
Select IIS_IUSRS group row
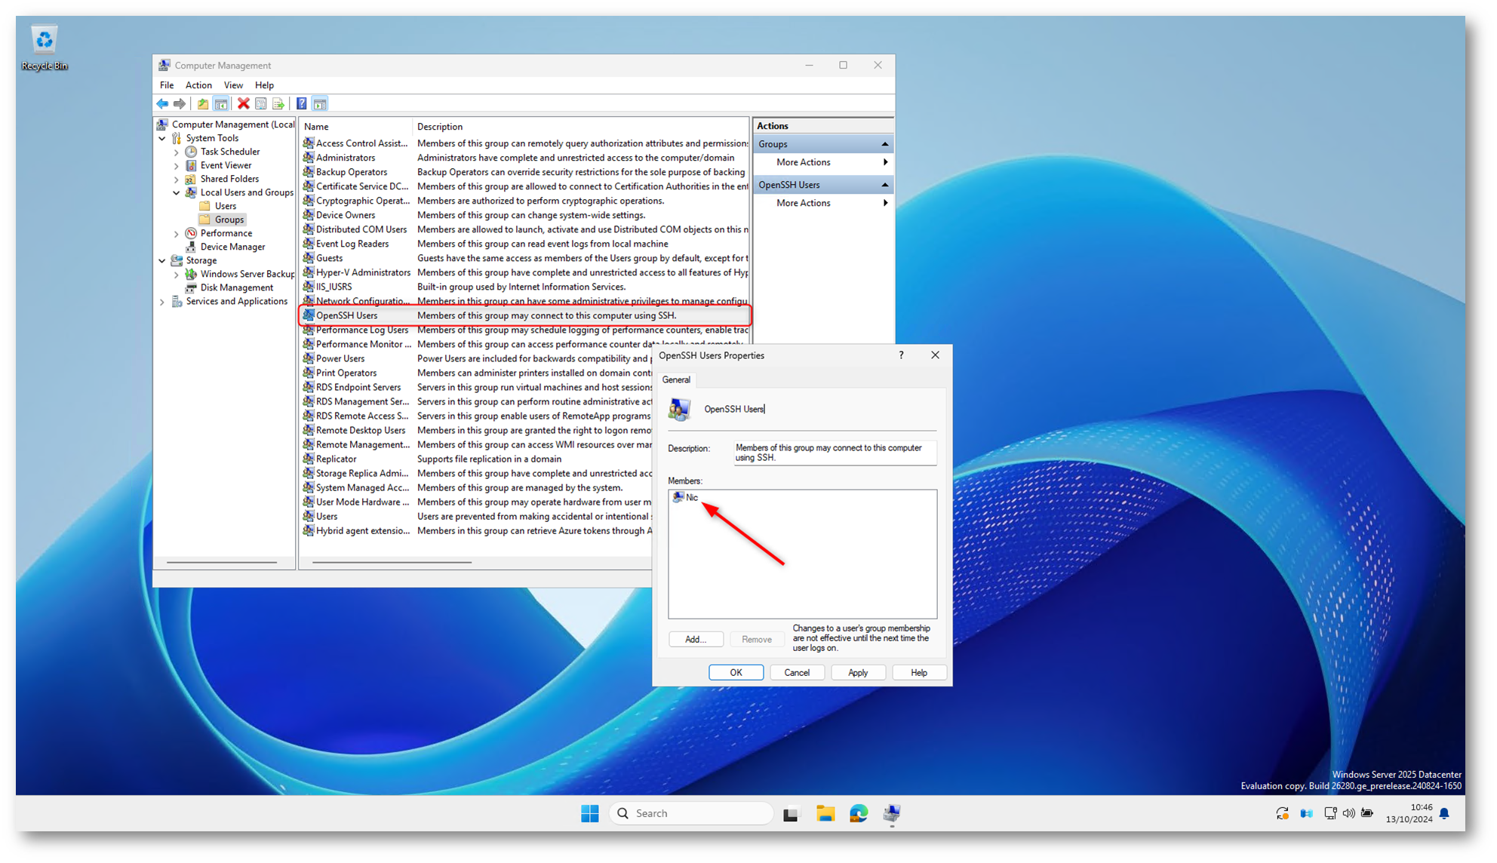(x=524, y=287)
